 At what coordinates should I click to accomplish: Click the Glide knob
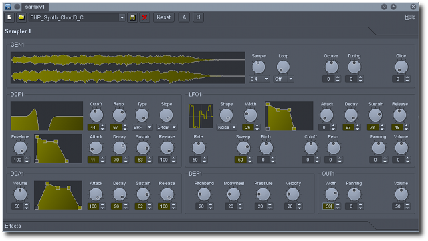tap(401, 67)
